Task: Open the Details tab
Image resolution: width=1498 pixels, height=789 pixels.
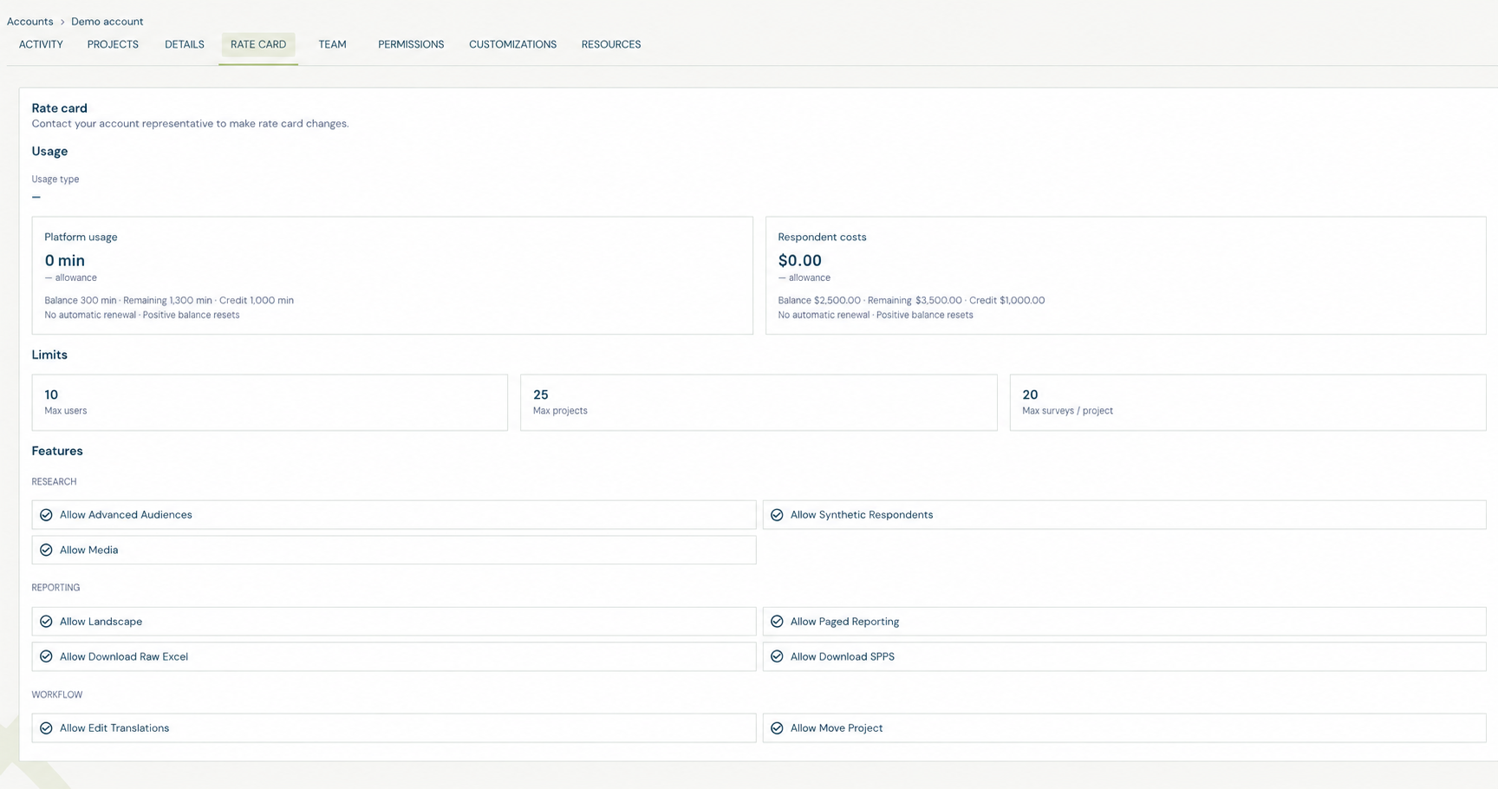Action: (185, 44)
